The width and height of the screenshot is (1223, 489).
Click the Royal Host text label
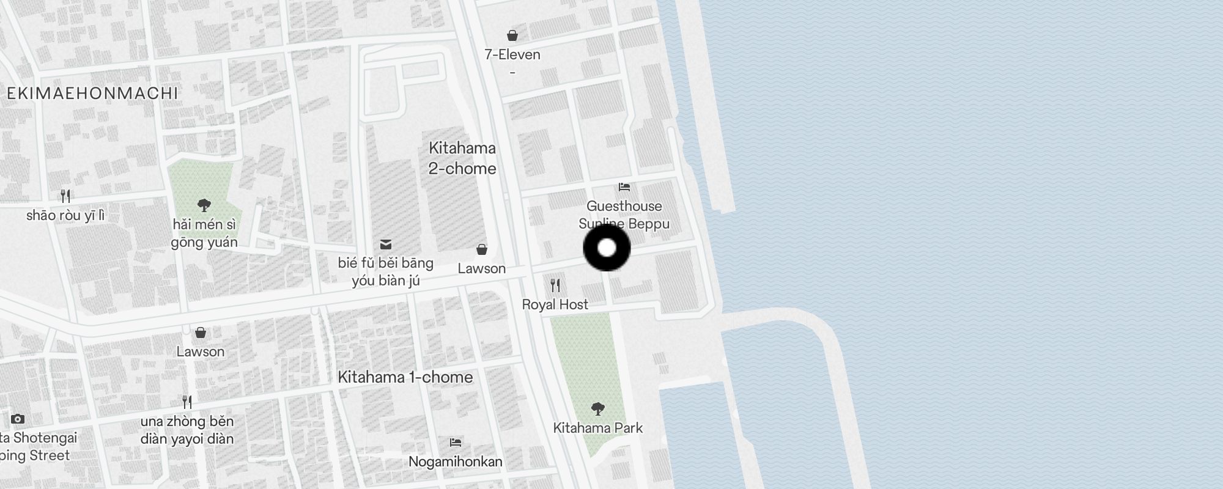point(555,304)
